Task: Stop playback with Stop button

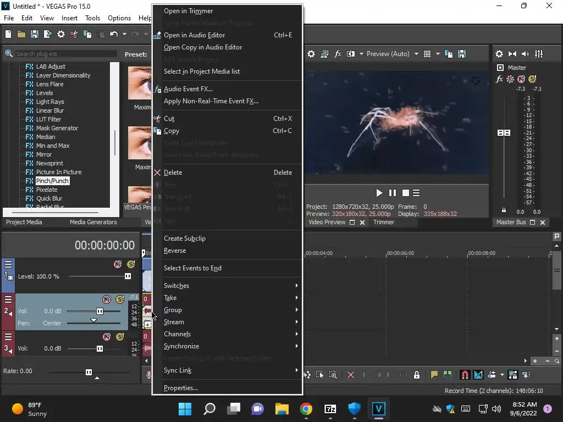Action: 406,193
